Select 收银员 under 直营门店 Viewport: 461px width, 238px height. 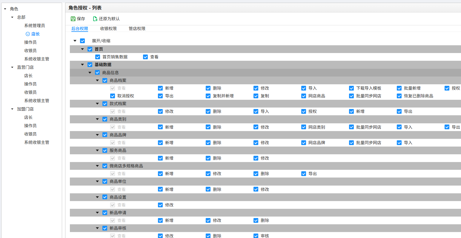pos(30,92)
